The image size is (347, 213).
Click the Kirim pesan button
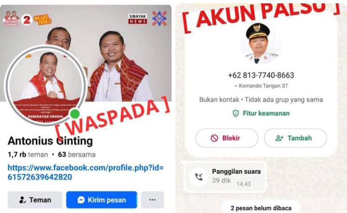point(102,200)
